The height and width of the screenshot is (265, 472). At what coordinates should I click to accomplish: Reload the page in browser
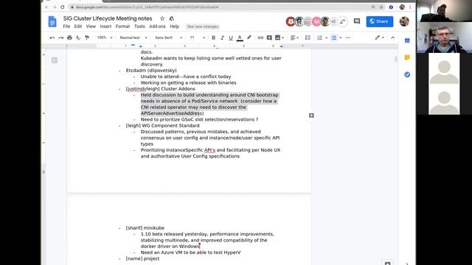[62, 7]
